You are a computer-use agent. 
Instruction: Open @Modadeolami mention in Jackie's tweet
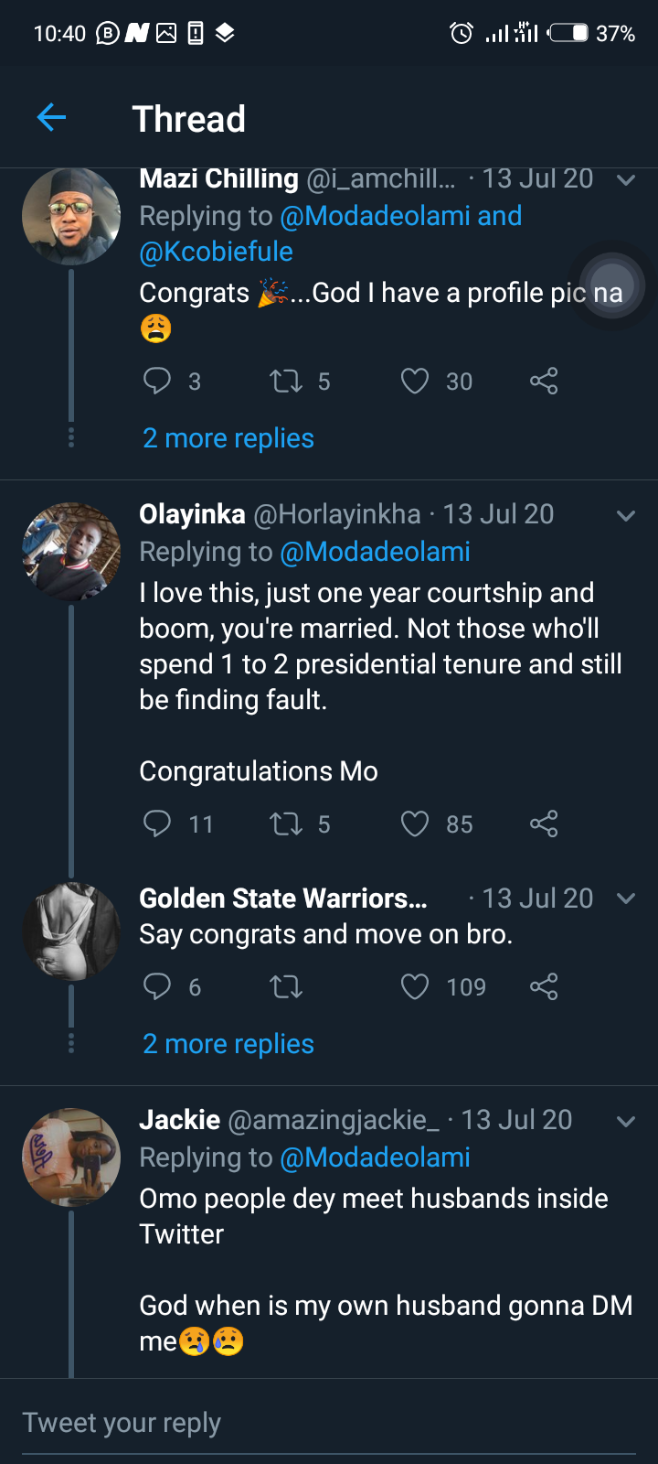(375, 1157)
